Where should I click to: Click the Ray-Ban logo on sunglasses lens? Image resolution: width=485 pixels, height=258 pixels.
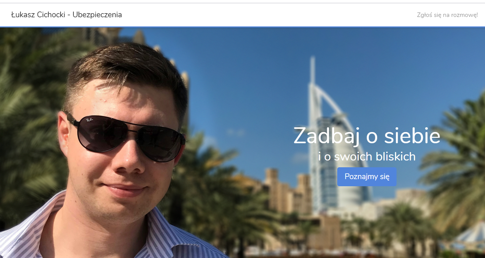90,120
